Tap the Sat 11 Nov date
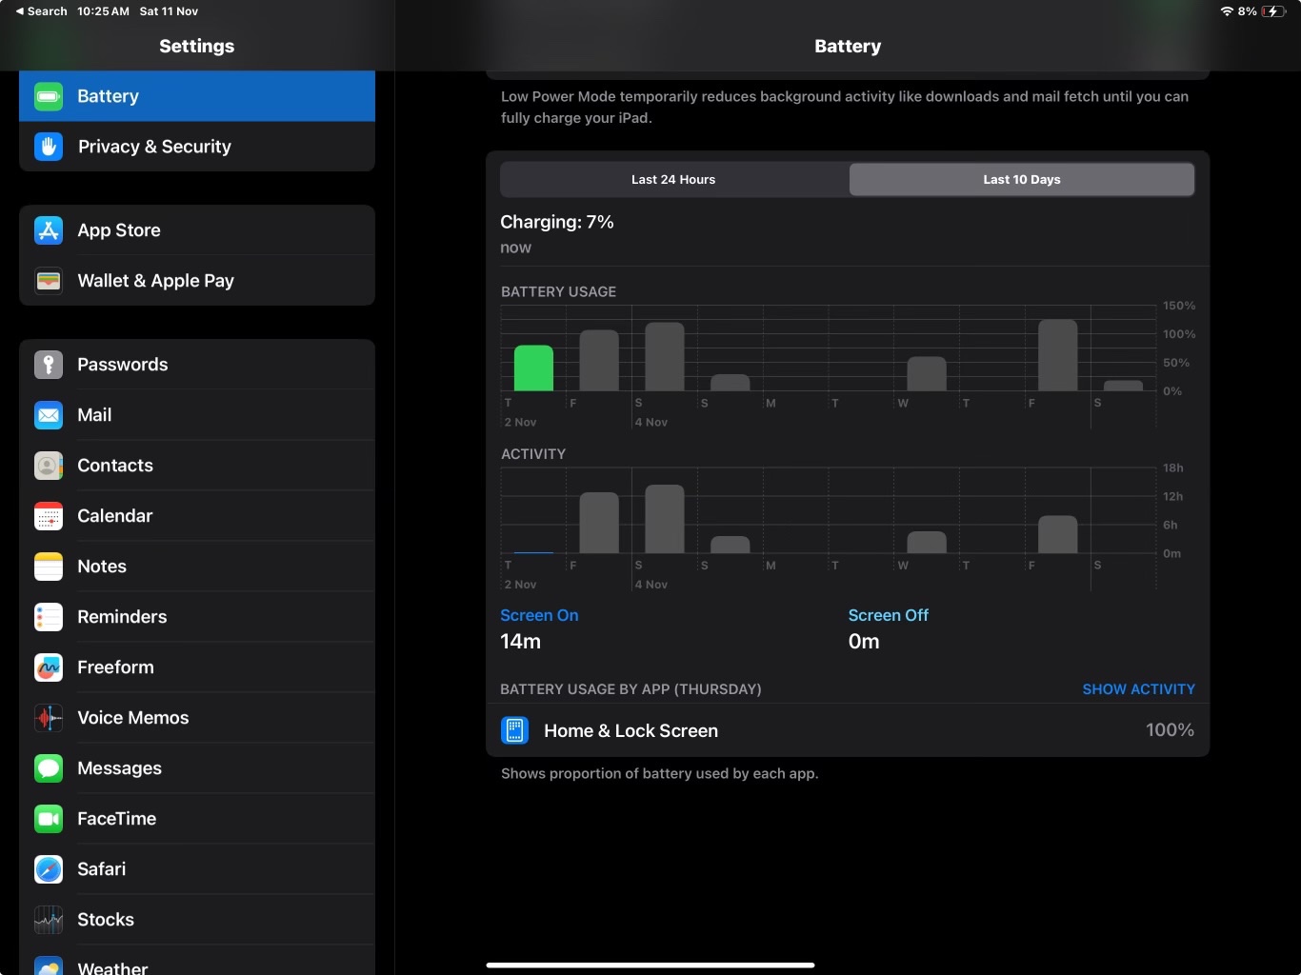The image size is (1301, 975). (x=169, y=11)
